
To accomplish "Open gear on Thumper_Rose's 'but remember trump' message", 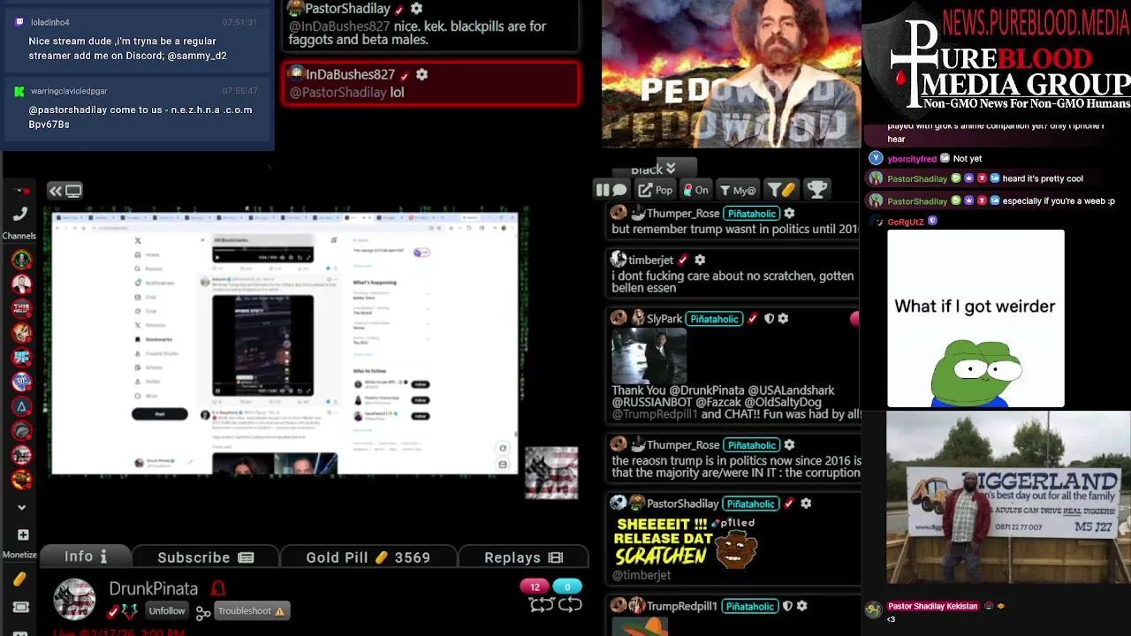I will click(789, 213).
